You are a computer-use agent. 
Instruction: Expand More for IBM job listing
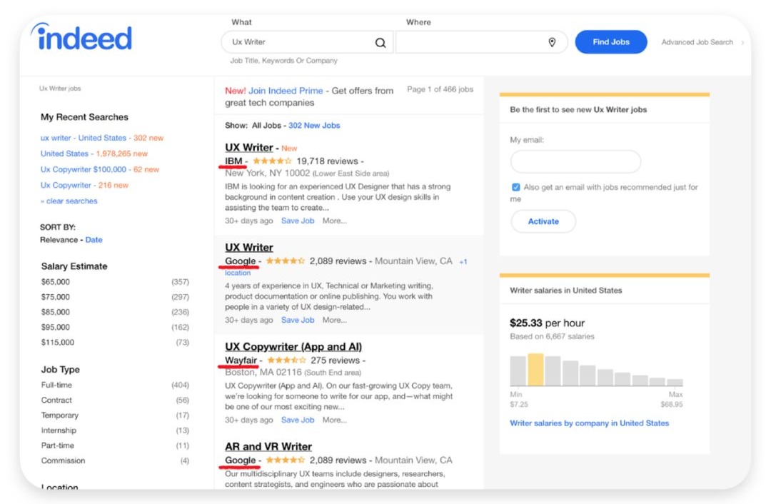(334, 221)
